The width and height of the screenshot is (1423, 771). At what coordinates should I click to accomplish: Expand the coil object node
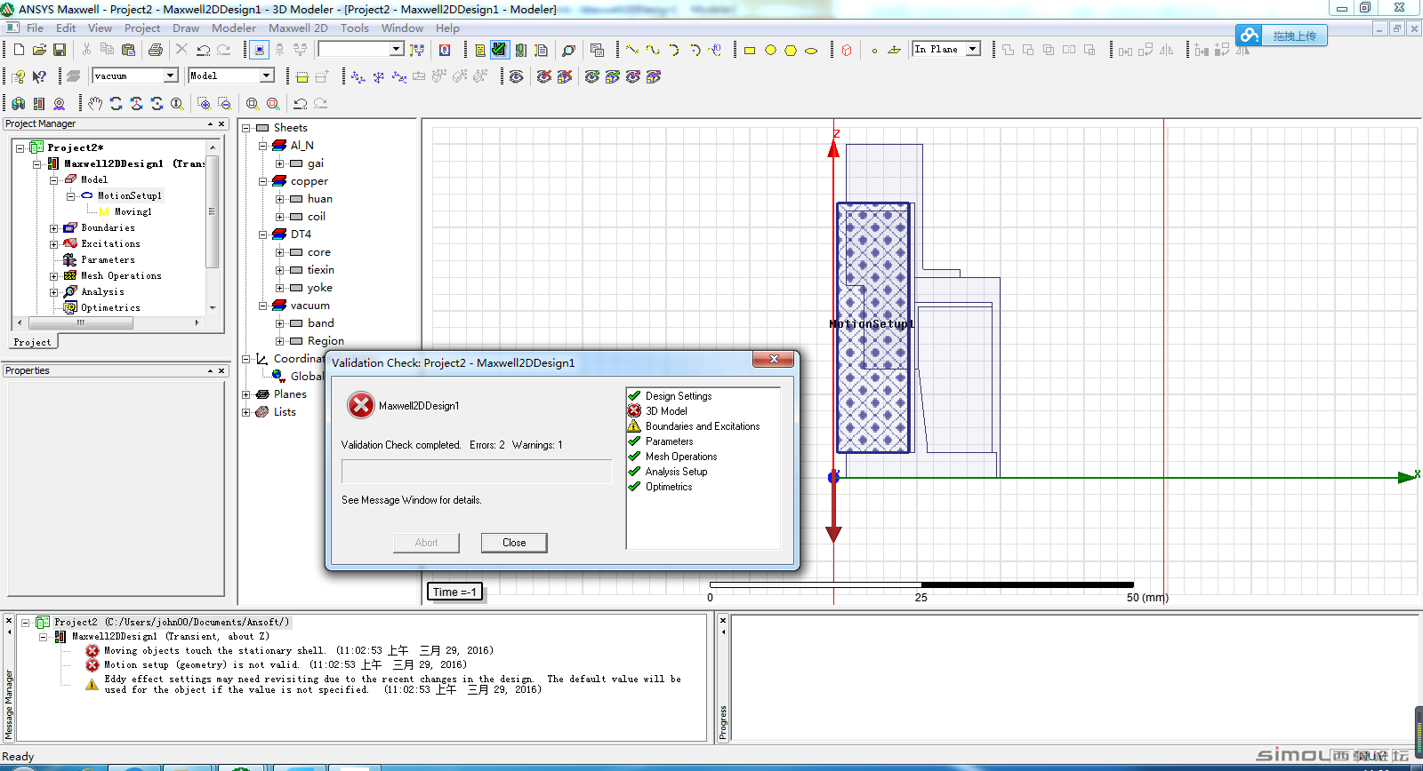280,217
